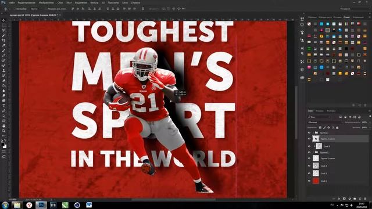This screenshot has width=372, height=209.
Task: Select the Lasso tool
Action: (3, 30)
